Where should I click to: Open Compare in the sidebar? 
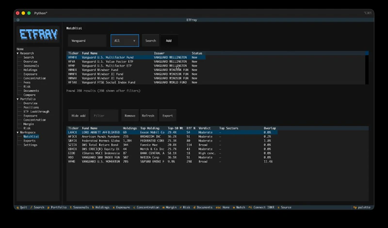point(30,95)
